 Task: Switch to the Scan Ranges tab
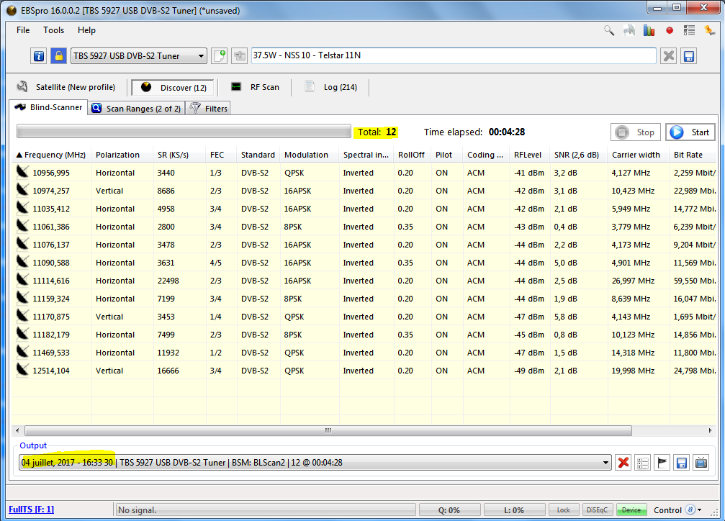click(137, 109)
